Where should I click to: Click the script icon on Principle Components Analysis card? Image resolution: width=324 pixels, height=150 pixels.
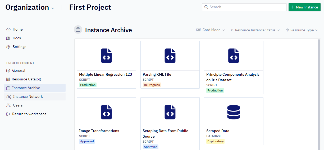pyautogui.click(x=234, y=56)
